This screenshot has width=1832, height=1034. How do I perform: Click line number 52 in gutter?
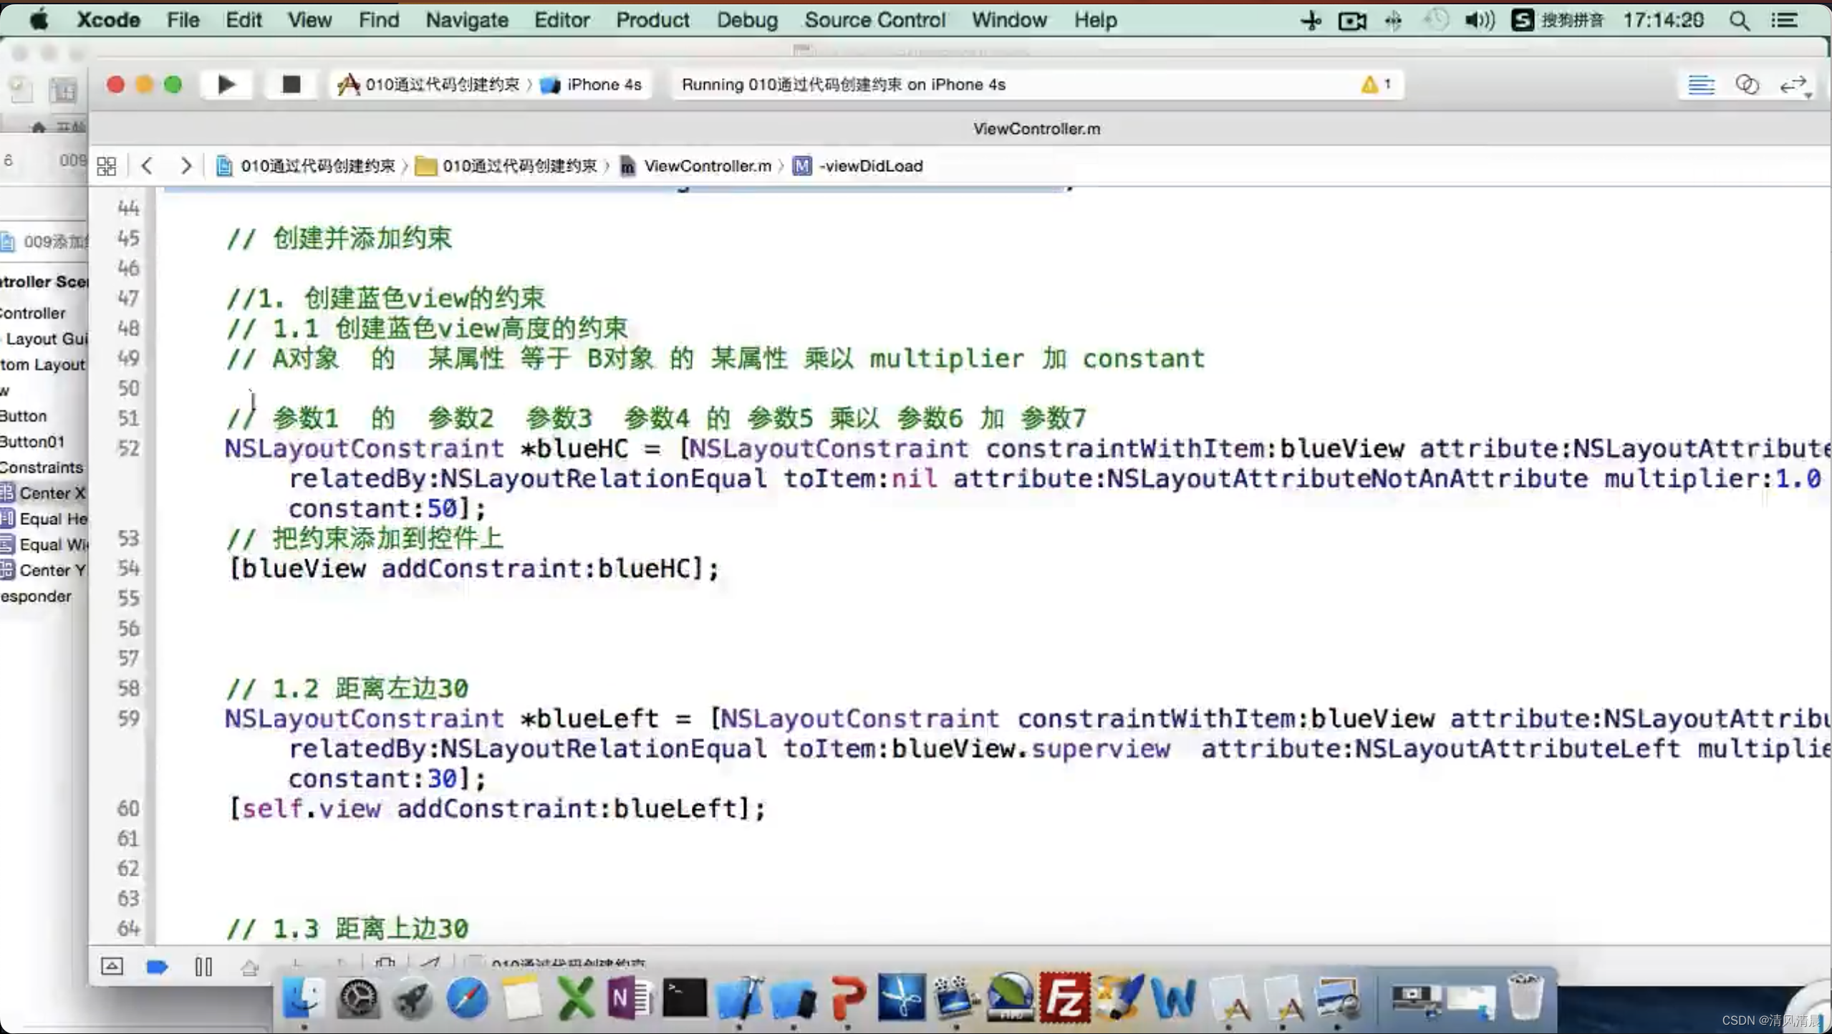[x=128, y=448]
